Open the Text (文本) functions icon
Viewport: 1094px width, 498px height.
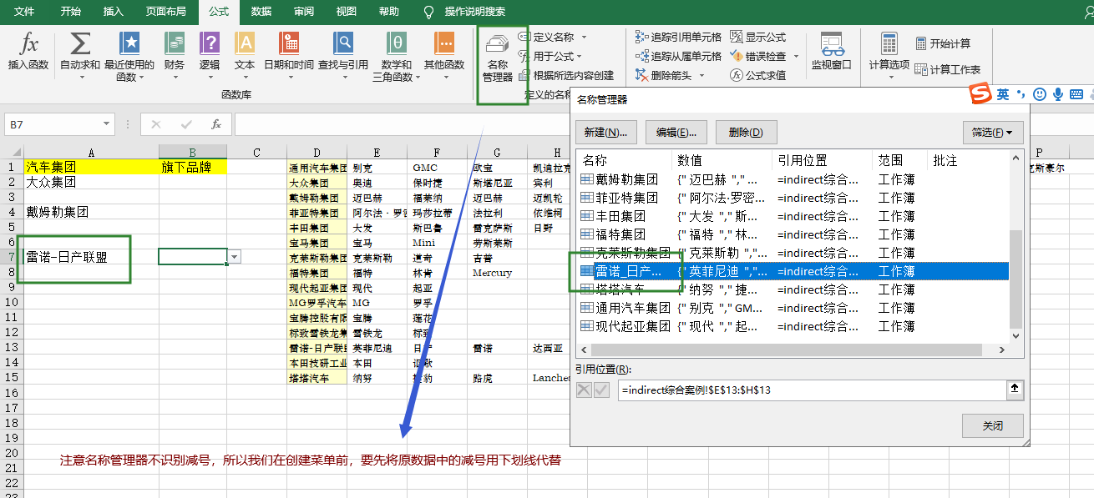pos(245,44)
